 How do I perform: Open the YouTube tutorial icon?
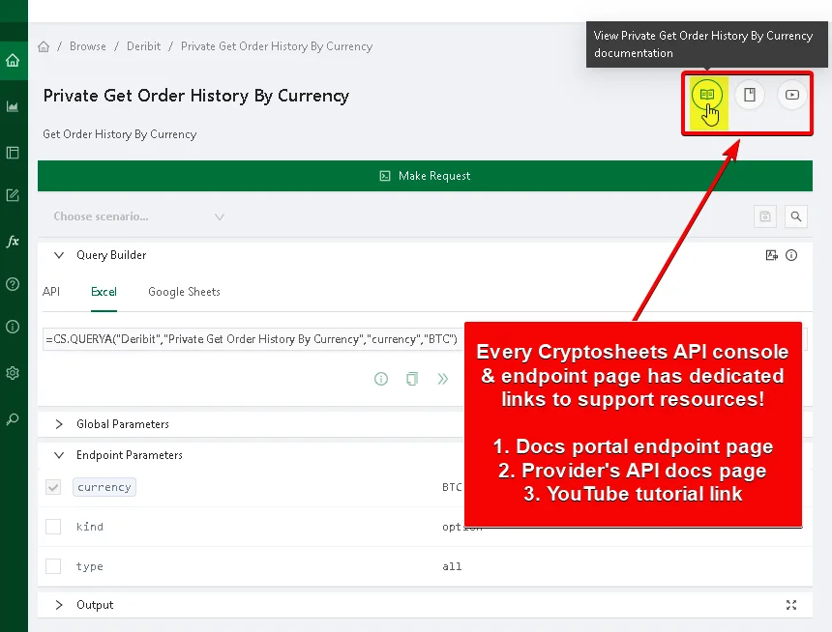(791, 95)
